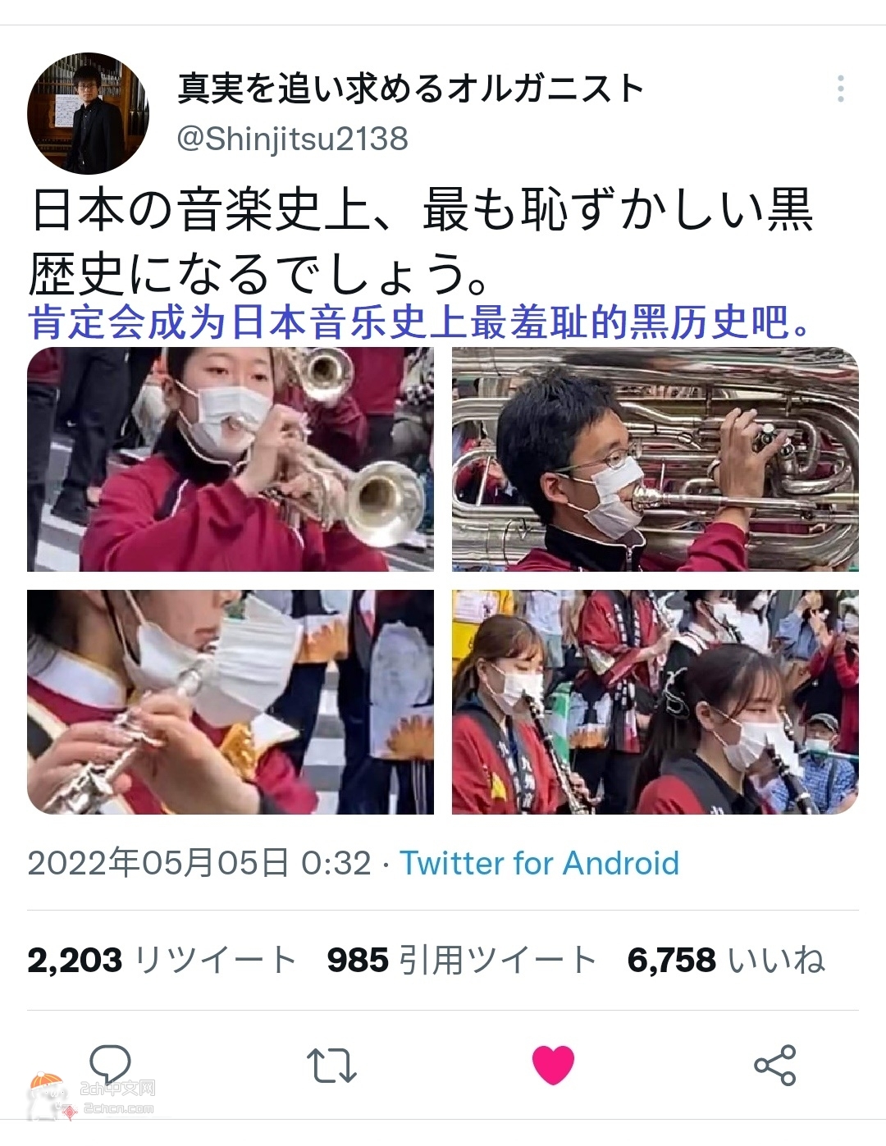Viewport: 886px width, 1146px height.
Task: Open the @Shinjitsu2138 handle
Action: coord(293,139)
